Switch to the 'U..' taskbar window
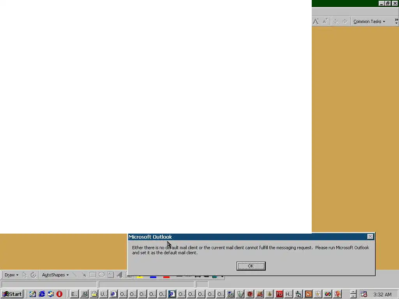 tap(104, 294)
